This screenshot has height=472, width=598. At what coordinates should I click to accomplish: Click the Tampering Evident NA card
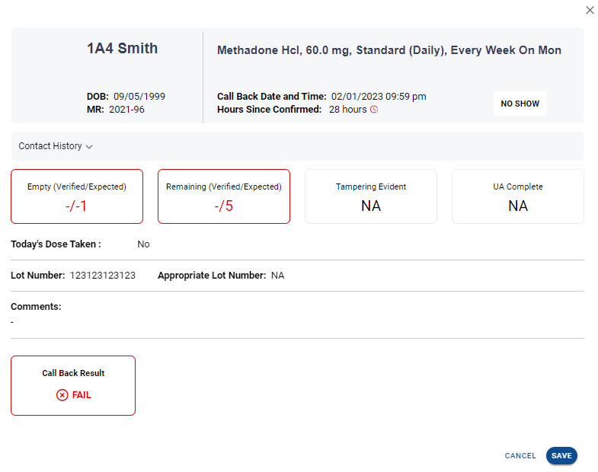point(371,196)
